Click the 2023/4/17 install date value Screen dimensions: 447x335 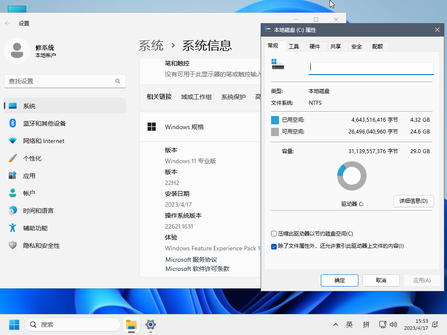click(178, 205)
